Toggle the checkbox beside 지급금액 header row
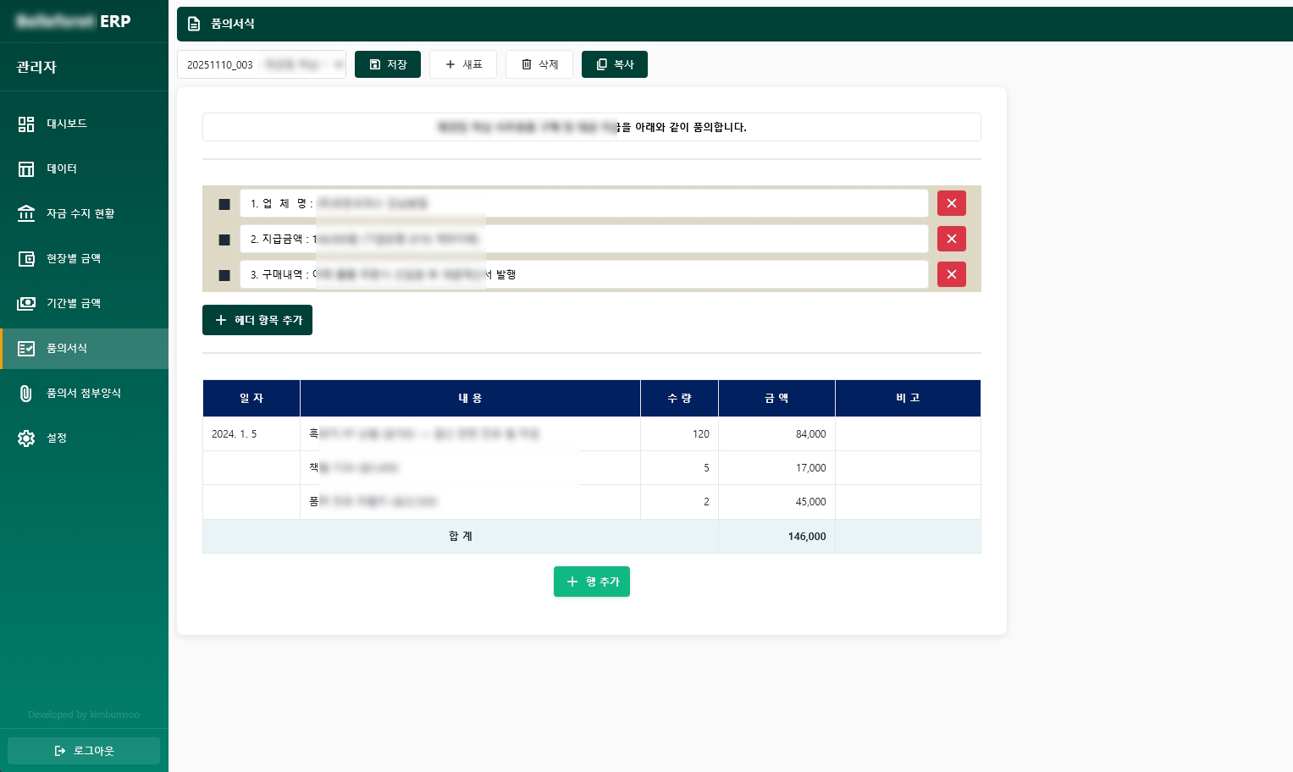This screenshot has height=772, width=1293. 224,240
